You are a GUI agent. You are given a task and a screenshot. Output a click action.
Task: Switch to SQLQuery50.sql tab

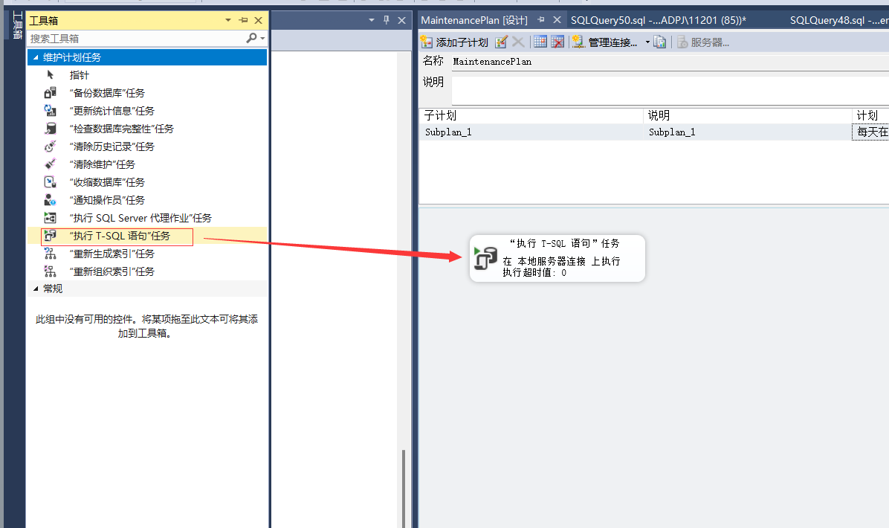pos(659,20)
